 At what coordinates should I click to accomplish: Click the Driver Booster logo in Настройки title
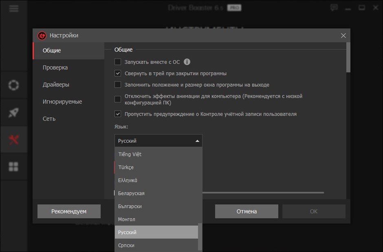click(42, 36)
